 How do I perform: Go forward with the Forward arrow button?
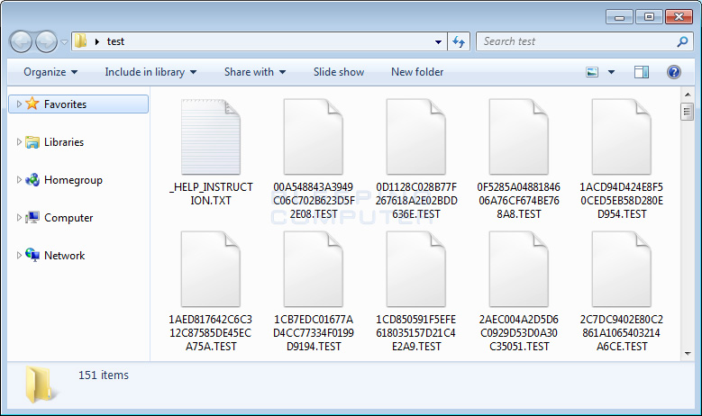click(x=46, y=41)
